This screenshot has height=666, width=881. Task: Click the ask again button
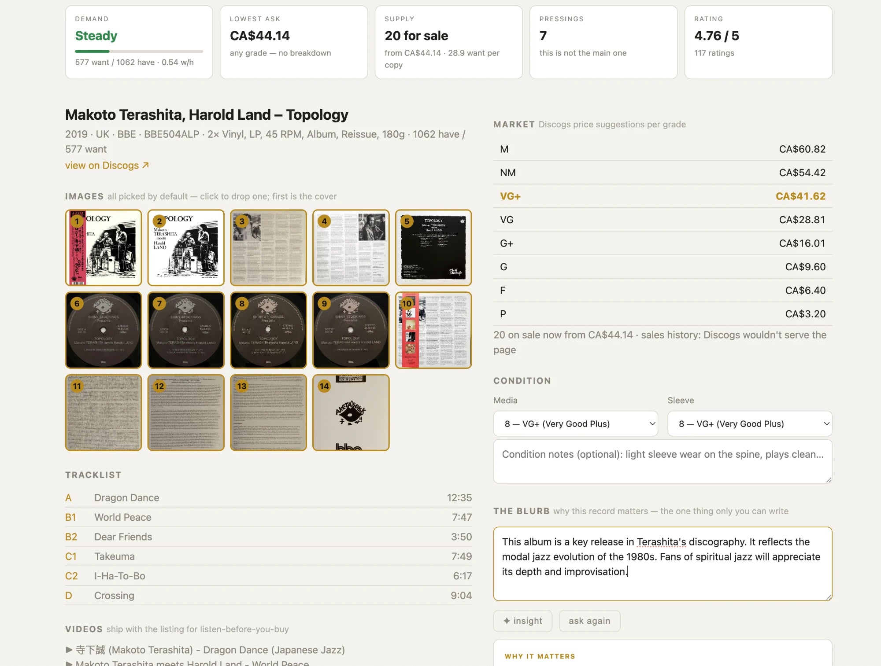pos(589,621)
